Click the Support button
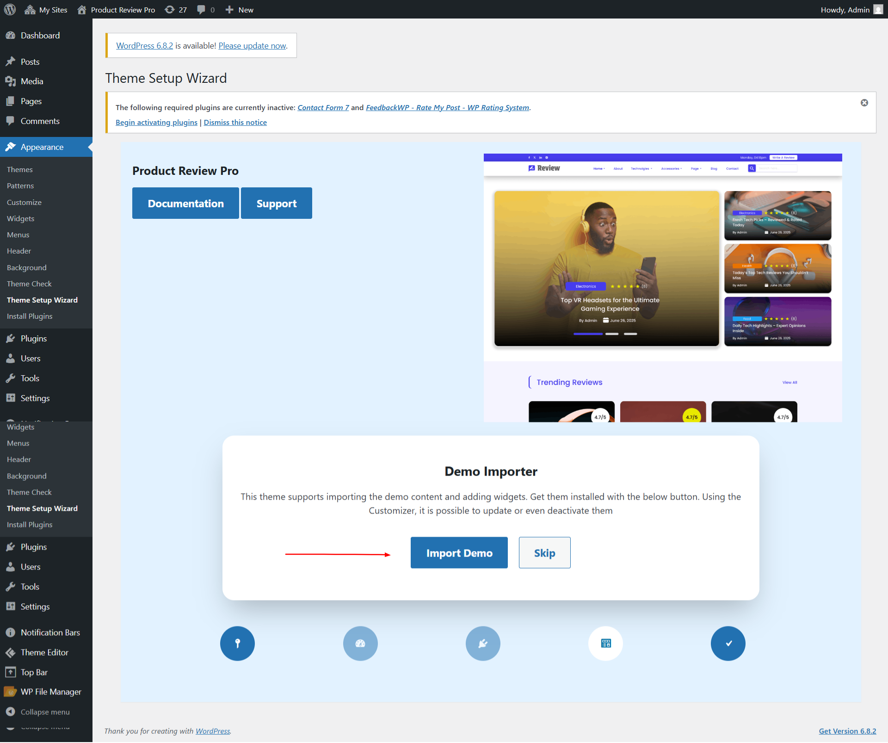888x743 pixels. 277,203
